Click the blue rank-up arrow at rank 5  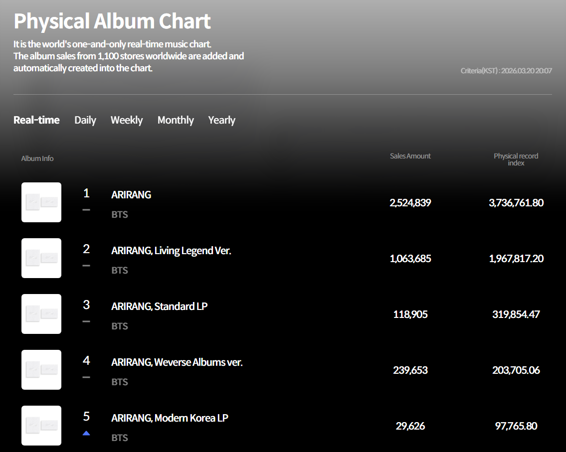pyautogui.click(x=86, y=433)
